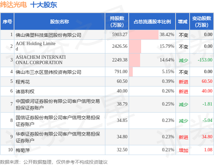Select the 持股数(万股) column header
Image resolution: width=214 pixels, height=165 pixels.
tap(117, 22)
